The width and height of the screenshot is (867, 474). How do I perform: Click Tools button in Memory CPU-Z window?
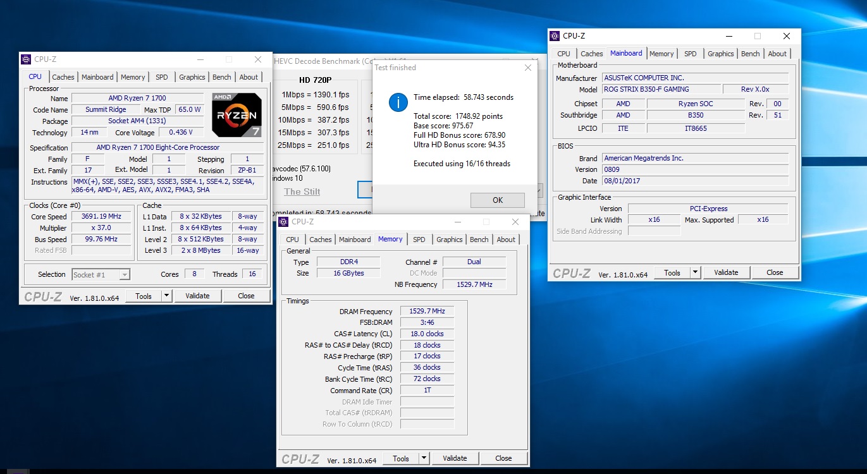[401, 458]
